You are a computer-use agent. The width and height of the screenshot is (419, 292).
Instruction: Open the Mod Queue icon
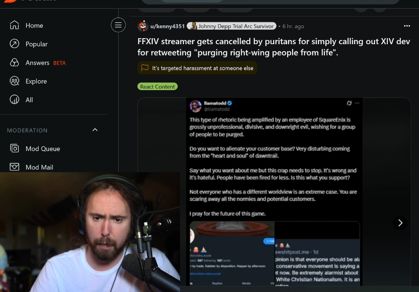tap(14, 148)
